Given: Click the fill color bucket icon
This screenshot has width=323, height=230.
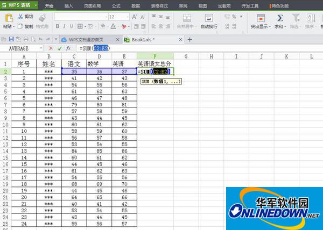Looking at the screenshot, I should 102,26.
